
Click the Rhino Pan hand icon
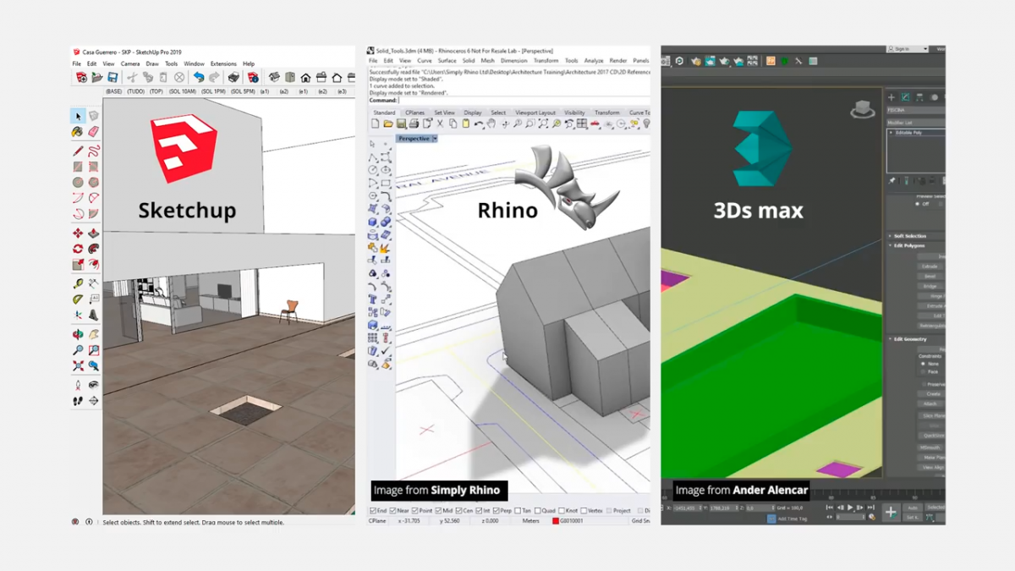491,124
